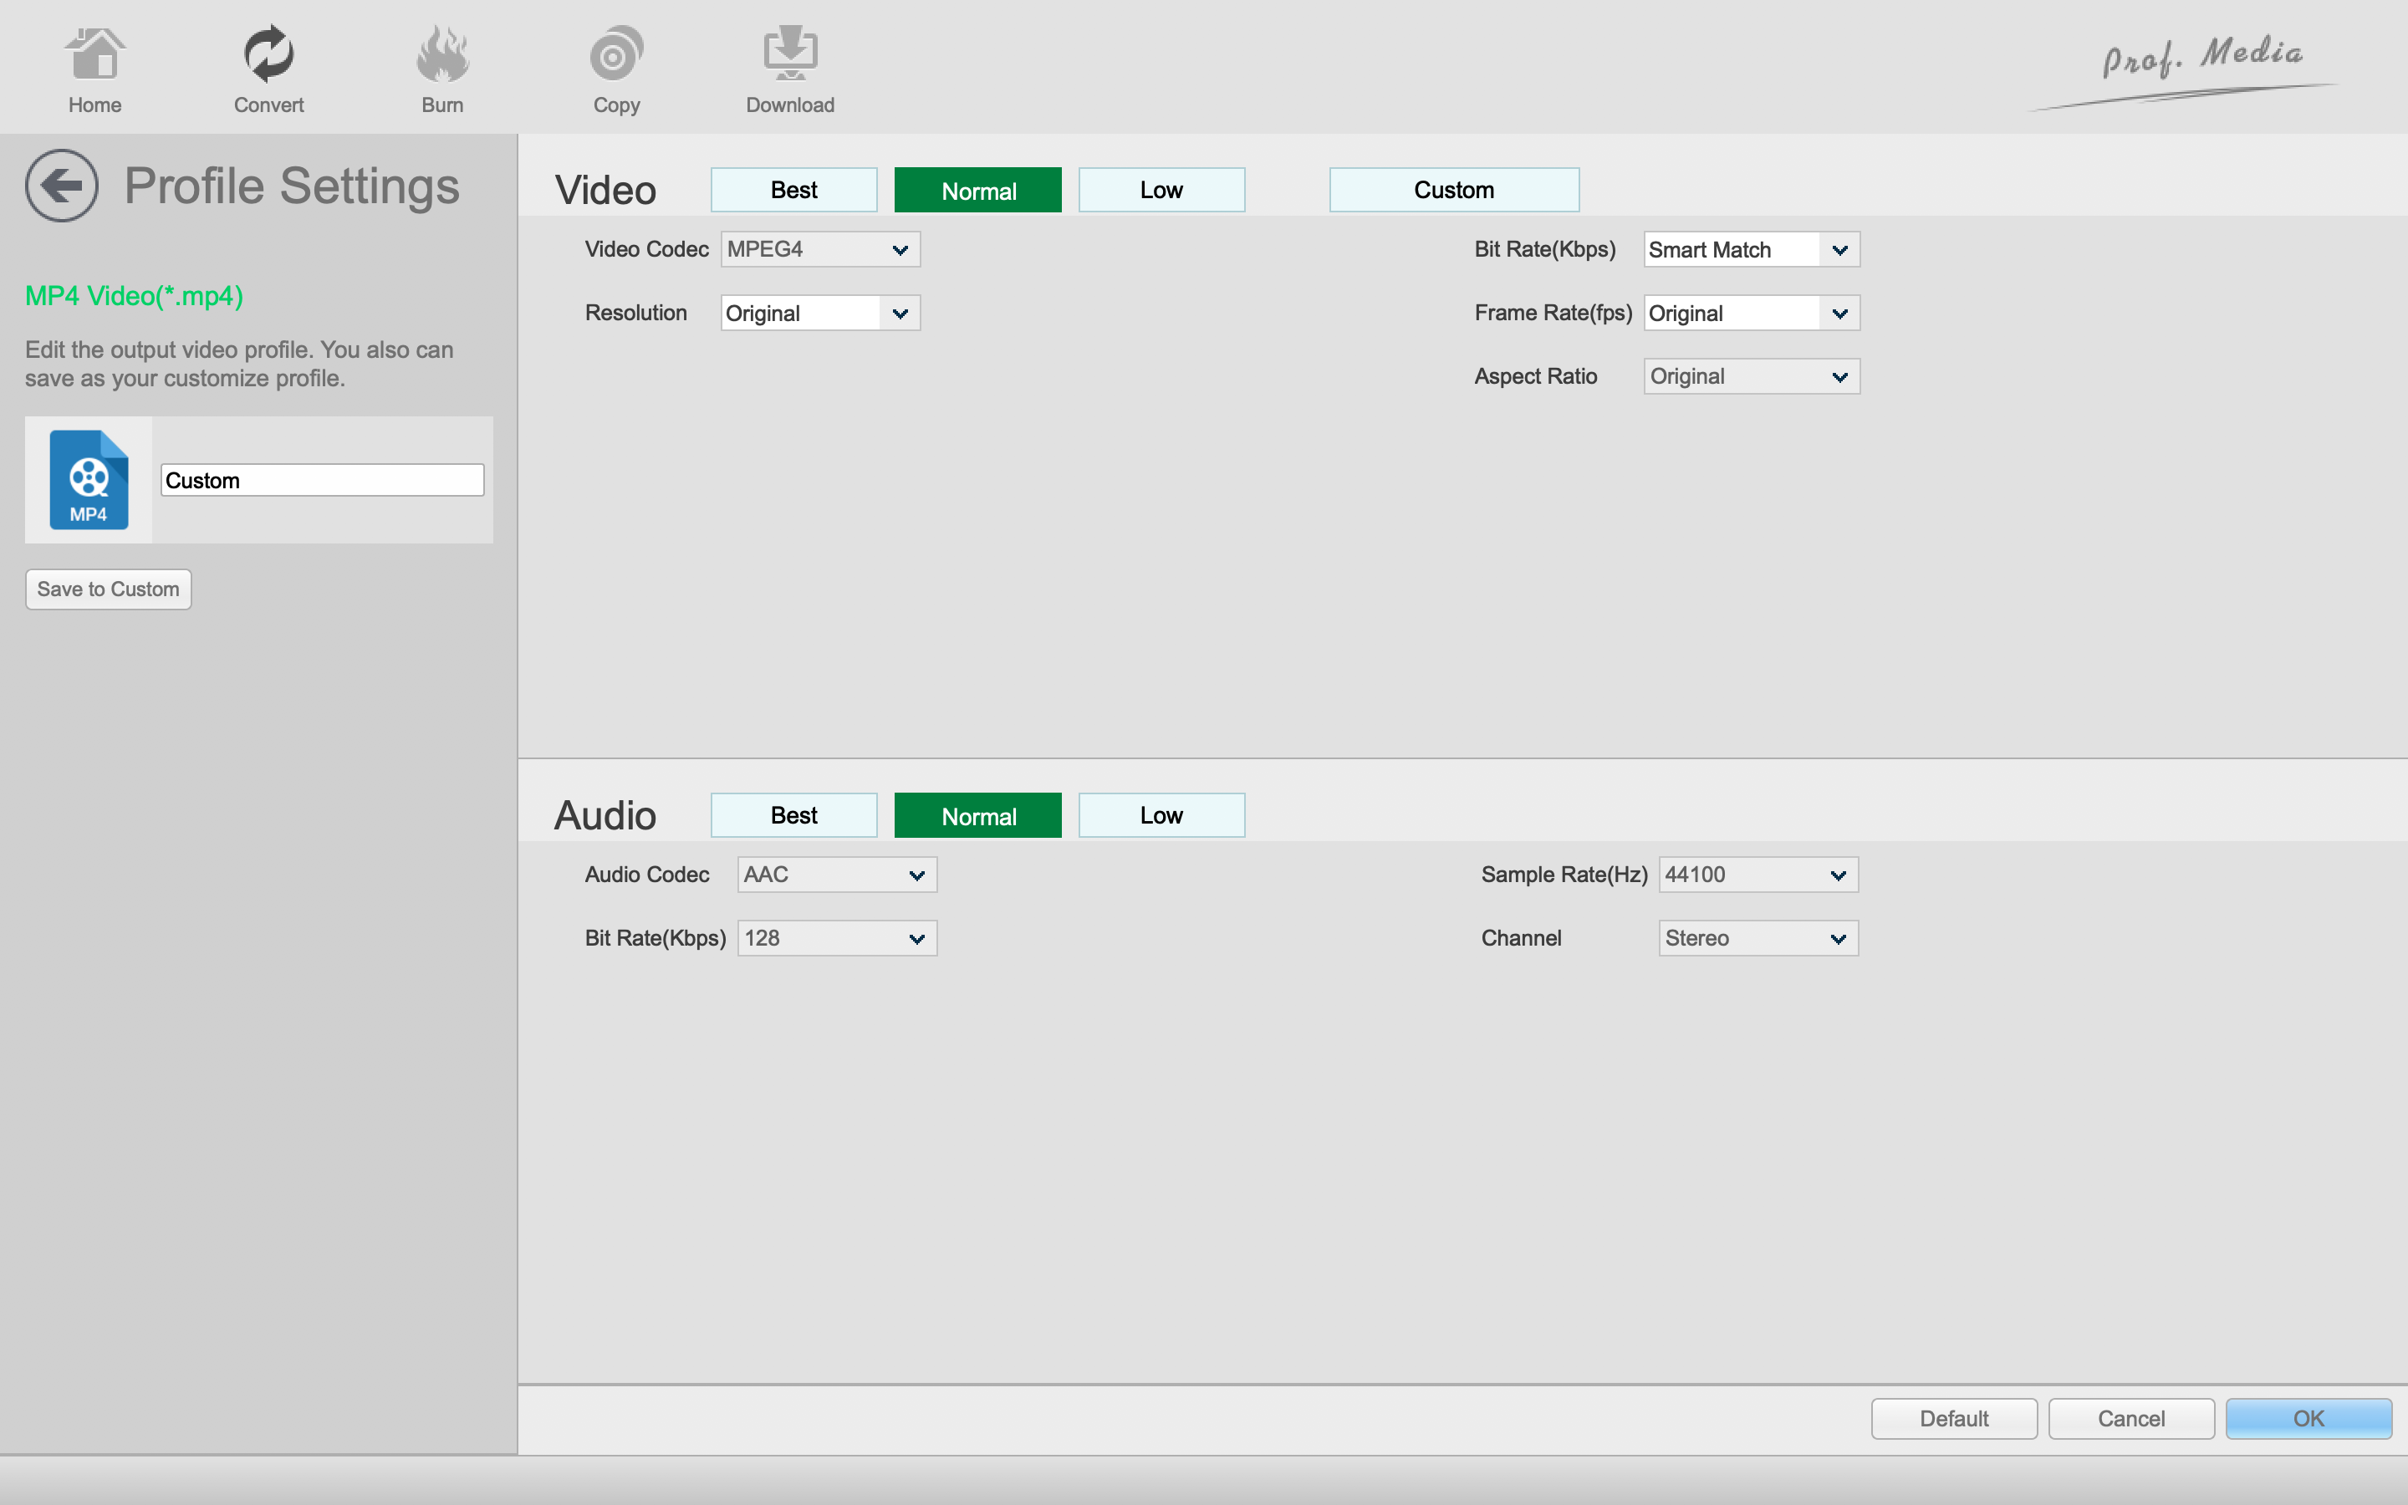Select Low audio quality preset

pyautogui.click(x=1161, y=815)
